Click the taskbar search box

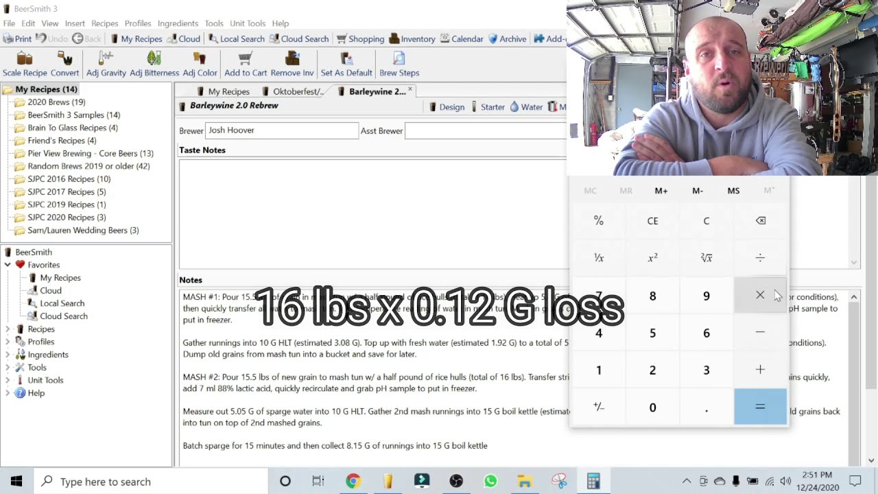[150, 481]
